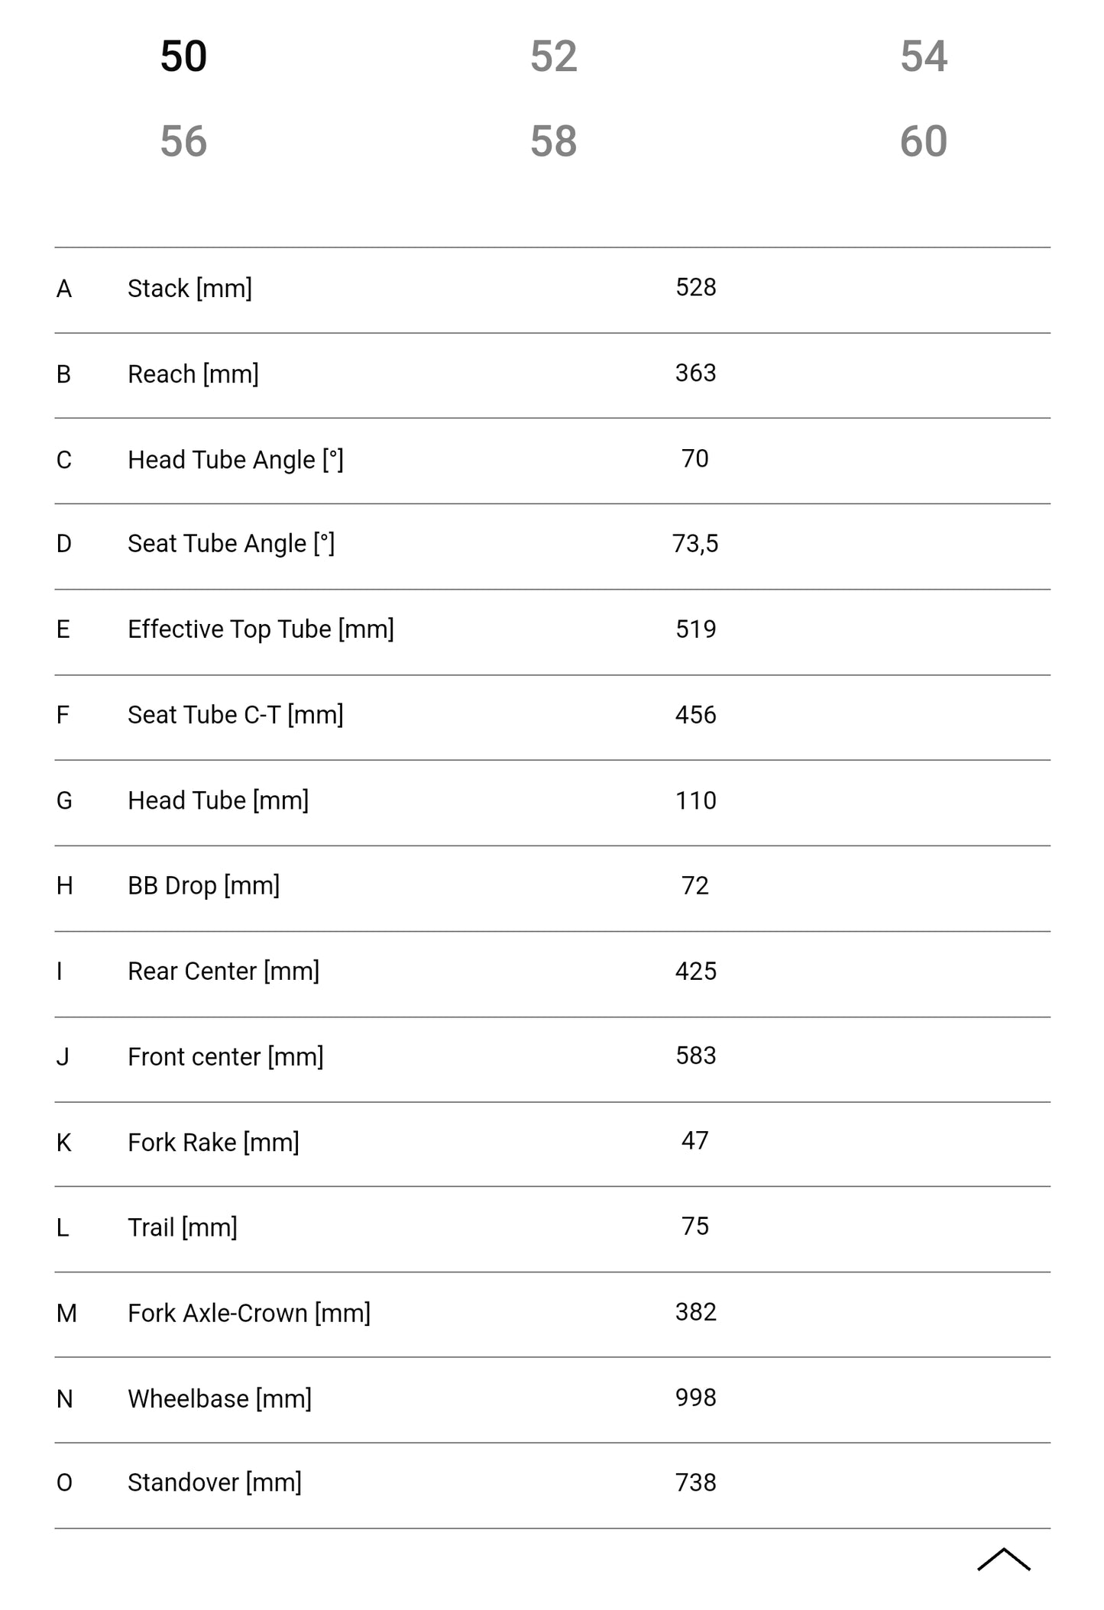Select frame size 50 tab

pos(183,57)
